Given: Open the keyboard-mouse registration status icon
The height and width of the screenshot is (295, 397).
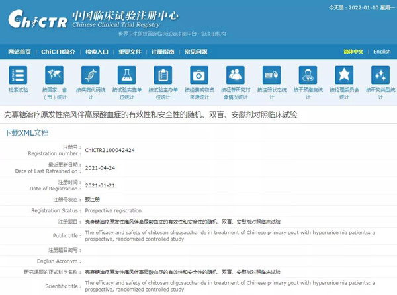Looking at the screenshot, I should pyautogui.click(x=272, y=75).
